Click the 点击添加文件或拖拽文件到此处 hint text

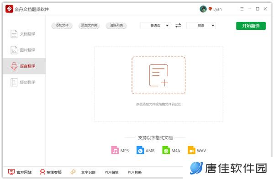click(158, 104)
